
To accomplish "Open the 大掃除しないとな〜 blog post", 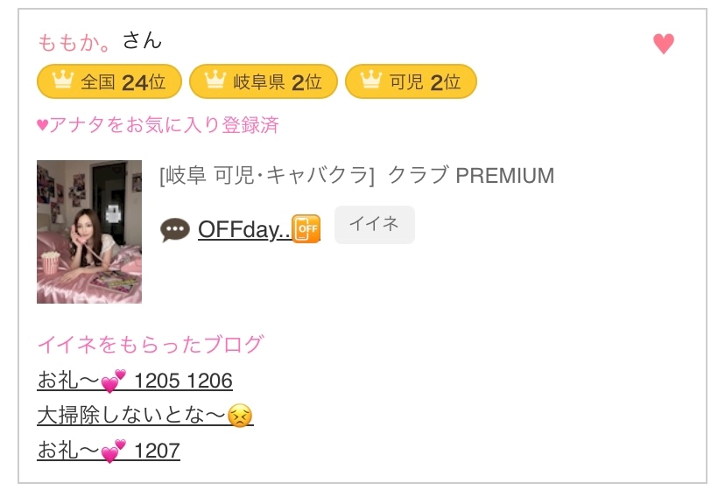I will click(133, 416).
